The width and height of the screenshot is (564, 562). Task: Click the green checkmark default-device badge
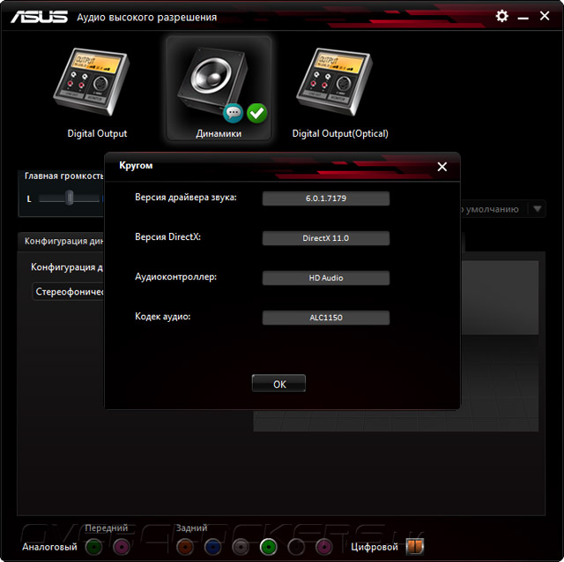click(x=257, y=113)
